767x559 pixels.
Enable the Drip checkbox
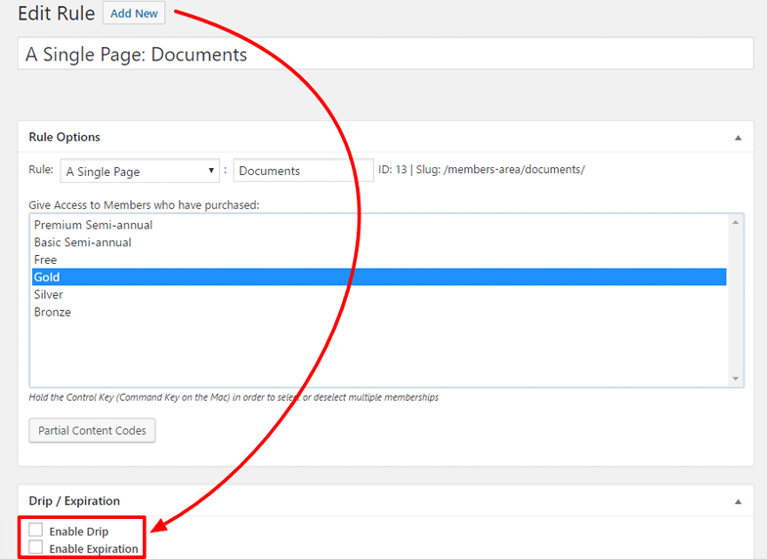click(x=36, y=531)
